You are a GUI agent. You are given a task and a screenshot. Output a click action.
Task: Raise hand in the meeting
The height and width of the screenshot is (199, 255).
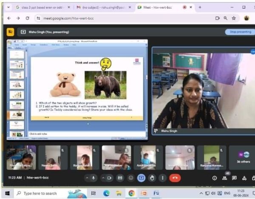pos(152,178)
